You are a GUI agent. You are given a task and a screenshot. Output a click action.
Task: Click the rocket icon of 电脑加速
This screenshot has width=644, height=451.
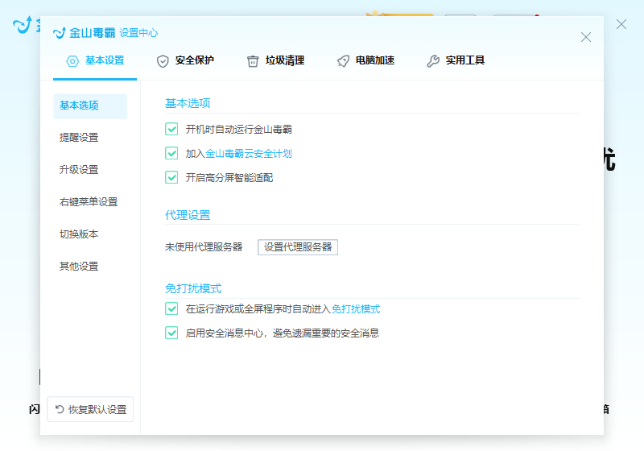click(x=343, y=61)
